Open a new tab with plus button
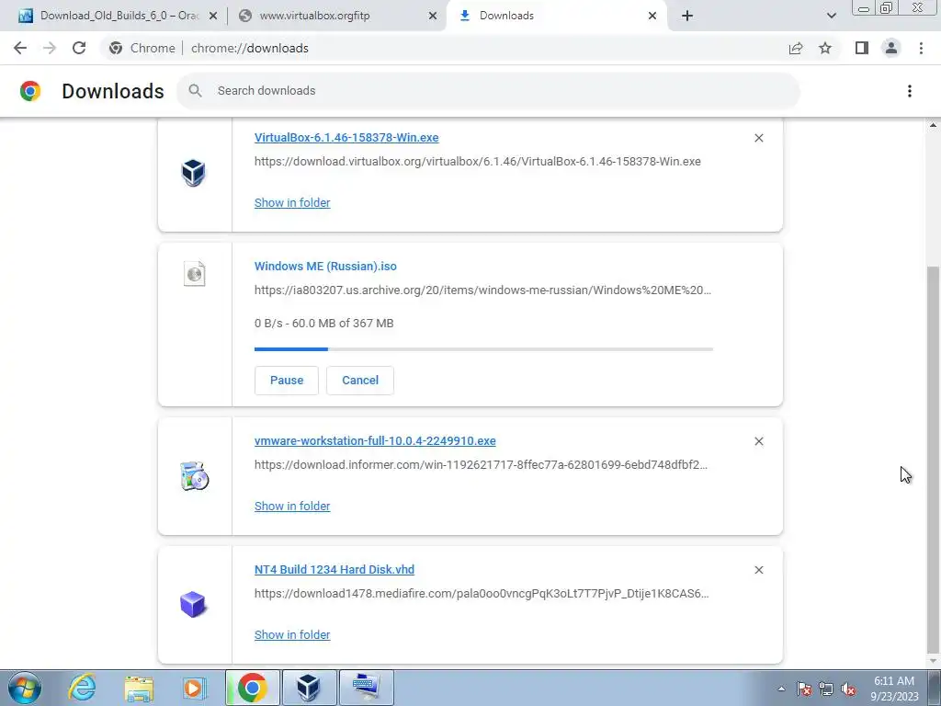 pos(687,16)
